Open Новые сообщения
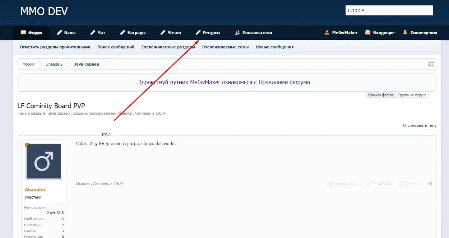Screen dimensions: 449x238 coord(274,47)
